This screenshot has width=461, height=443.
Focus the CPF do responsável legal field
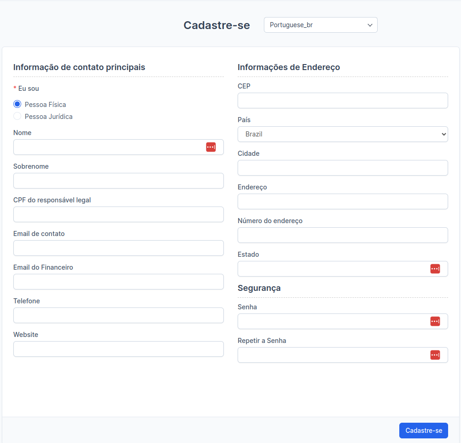[x=118, y=214]
